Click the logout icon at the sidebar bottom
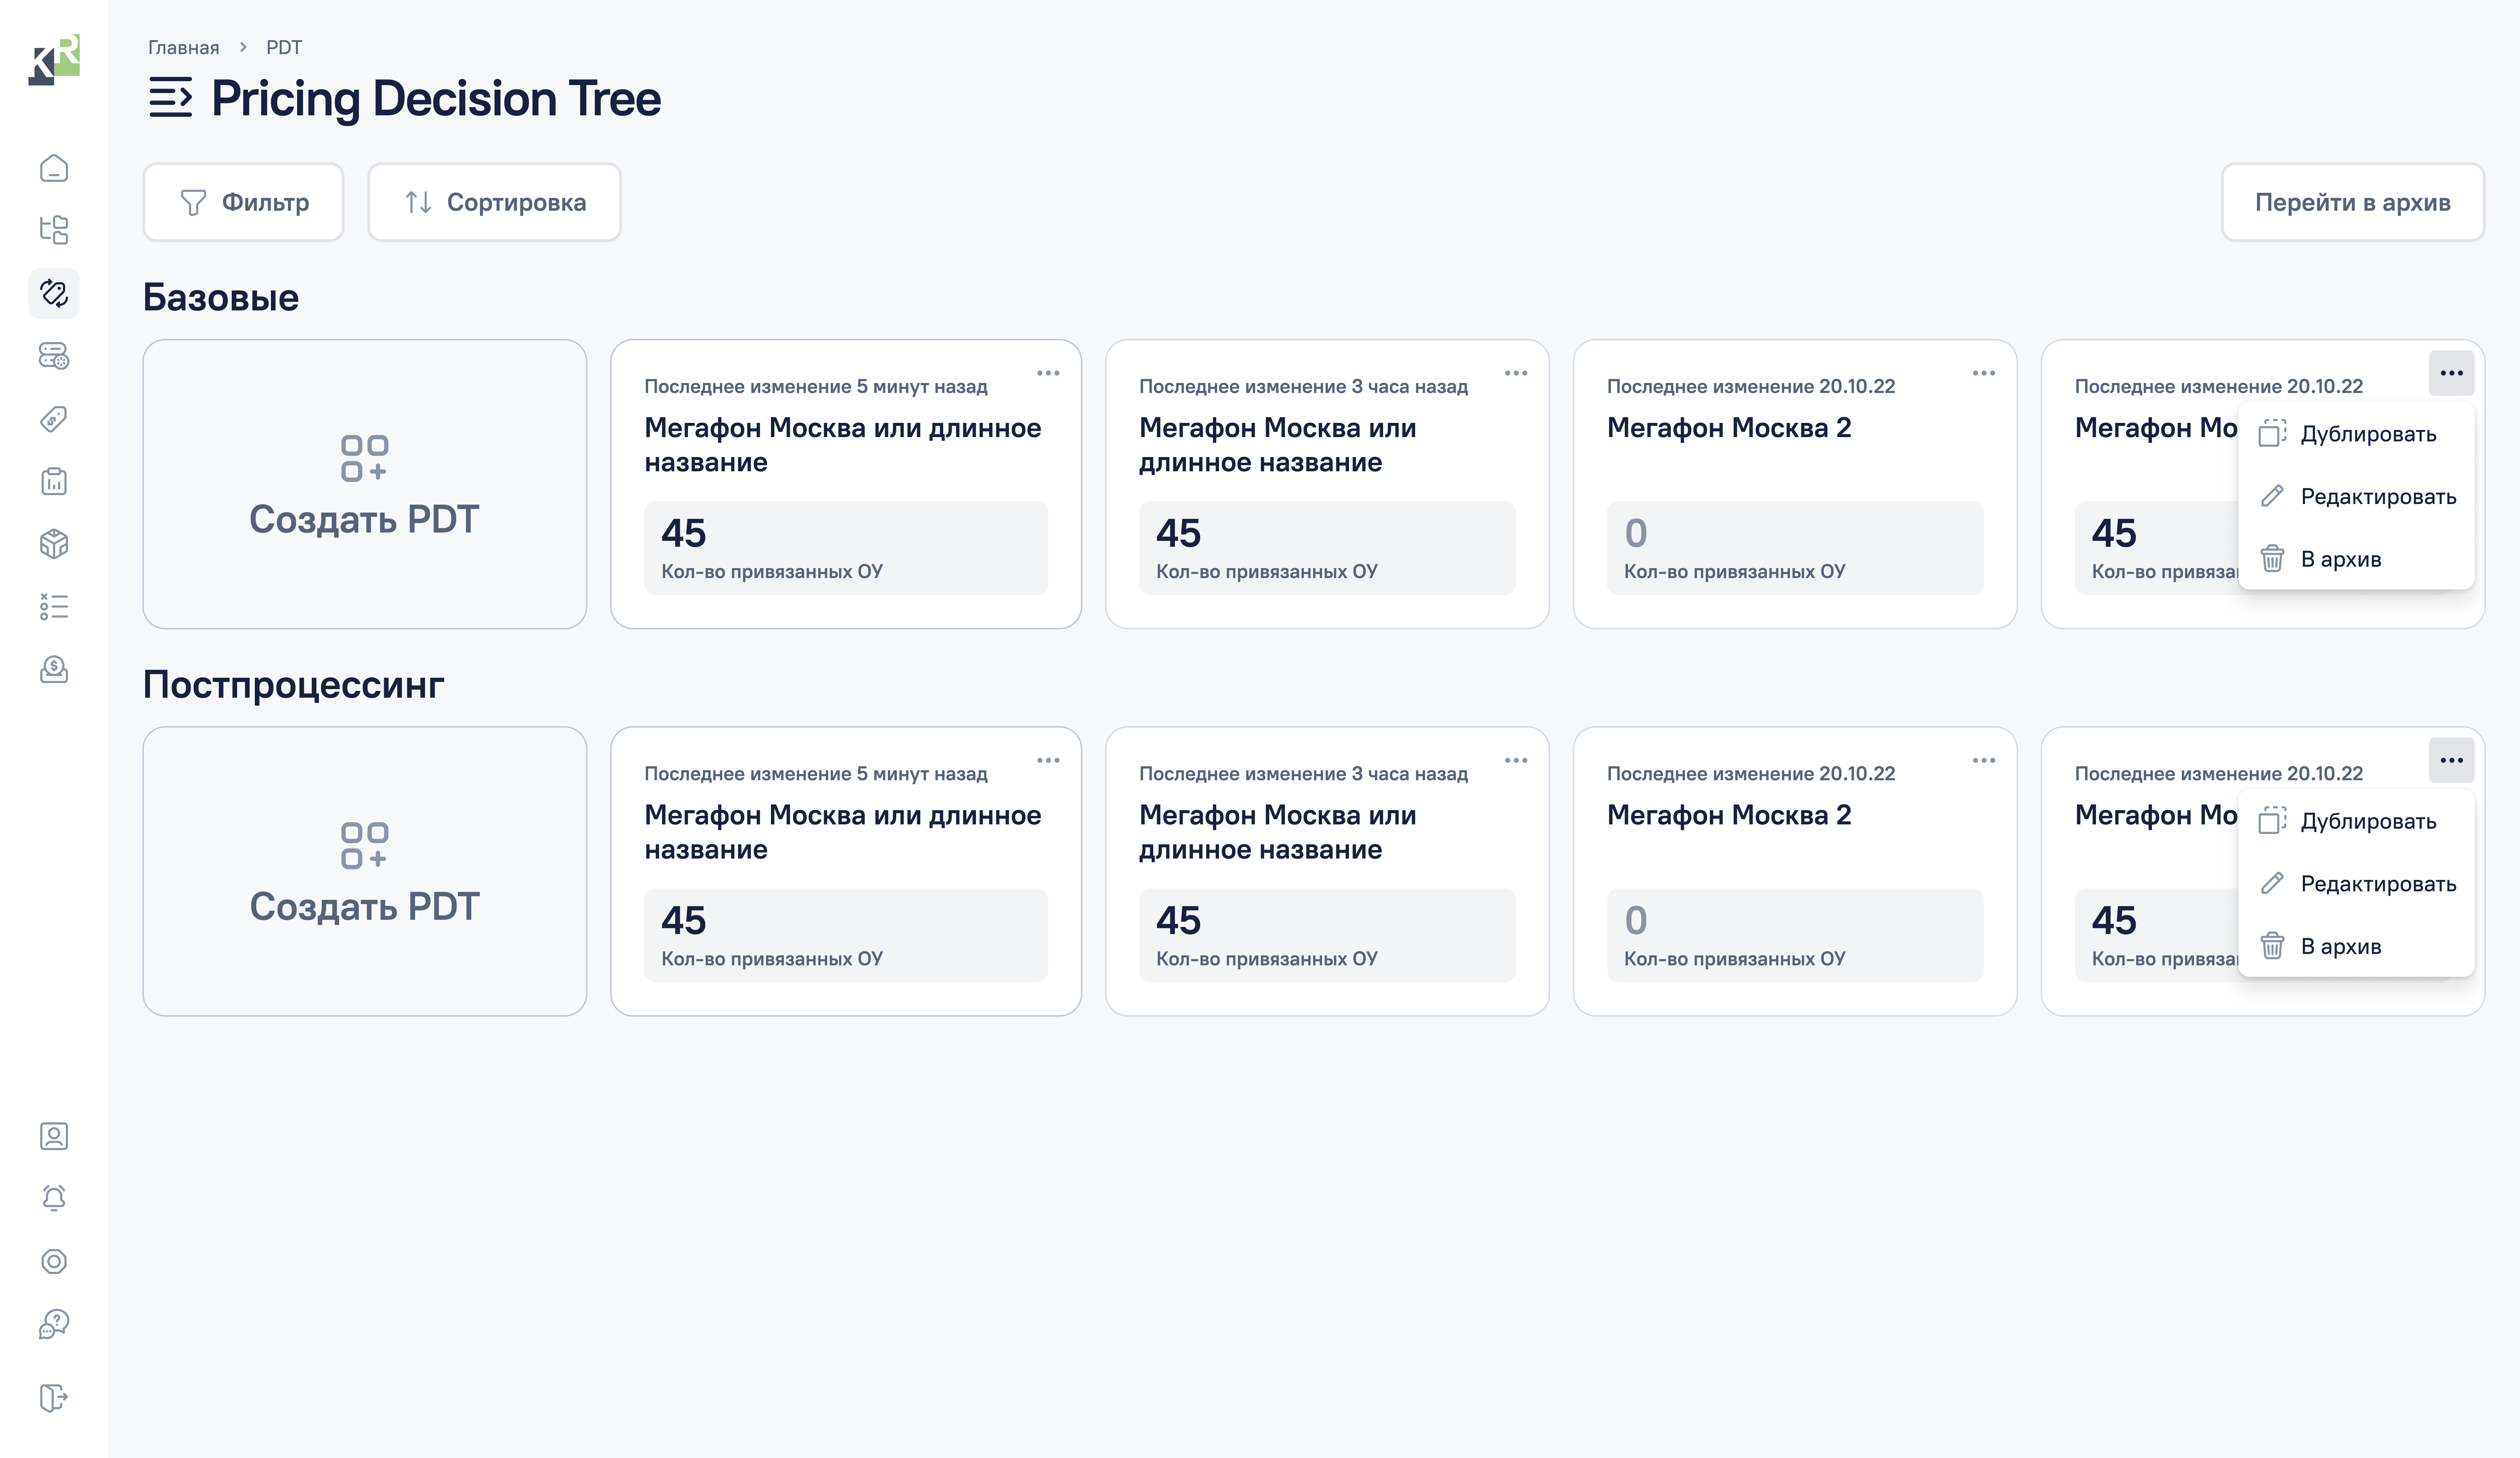 coord(54,1397)
